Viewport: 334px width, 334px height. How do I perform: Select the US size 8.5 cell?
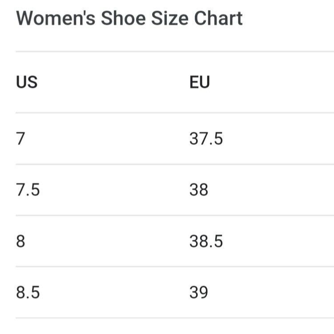pyautogui.click(x=28, y=292)
